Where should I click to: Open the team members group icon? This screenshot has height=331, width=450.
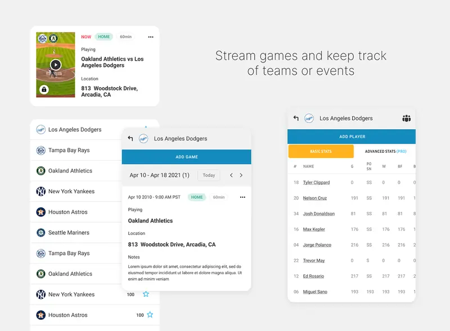coord(406,118)
